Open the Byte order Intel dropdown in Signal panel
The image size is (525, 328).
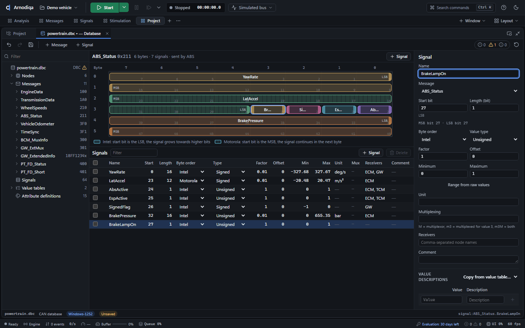pos(443,140)
